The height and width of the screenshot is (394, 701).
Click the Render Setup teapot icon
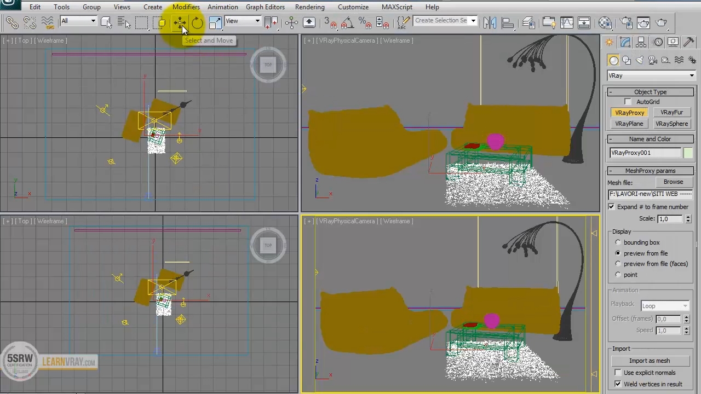[x=627, y=22]
